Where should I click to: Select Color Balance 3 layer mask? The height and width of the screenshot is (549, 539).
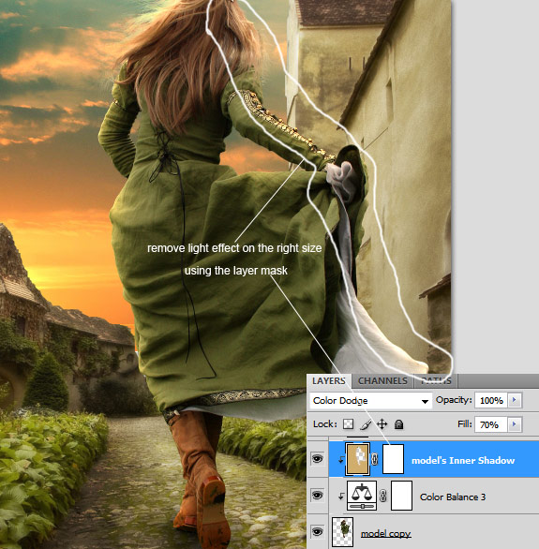pos(401,496)
